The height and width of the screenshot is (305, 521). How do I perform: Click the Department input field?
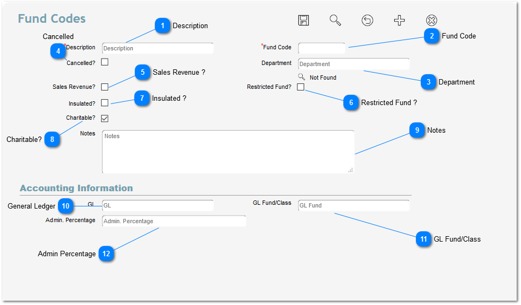click(354, 64)
